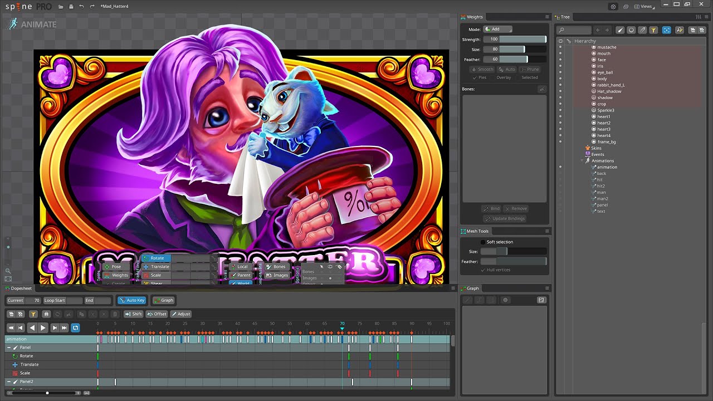Viewport: 713px width, 401px height.
Task: Switch to the Mesh Tools panel tab
Action: [475, 231]
